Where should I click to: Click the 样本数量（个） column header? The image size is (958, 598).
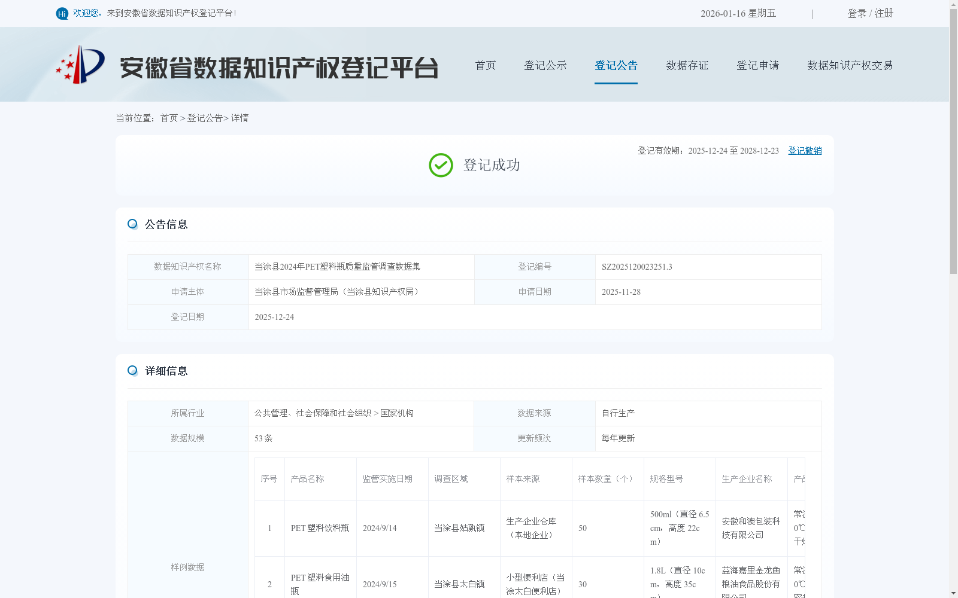(x=608, y=479)
